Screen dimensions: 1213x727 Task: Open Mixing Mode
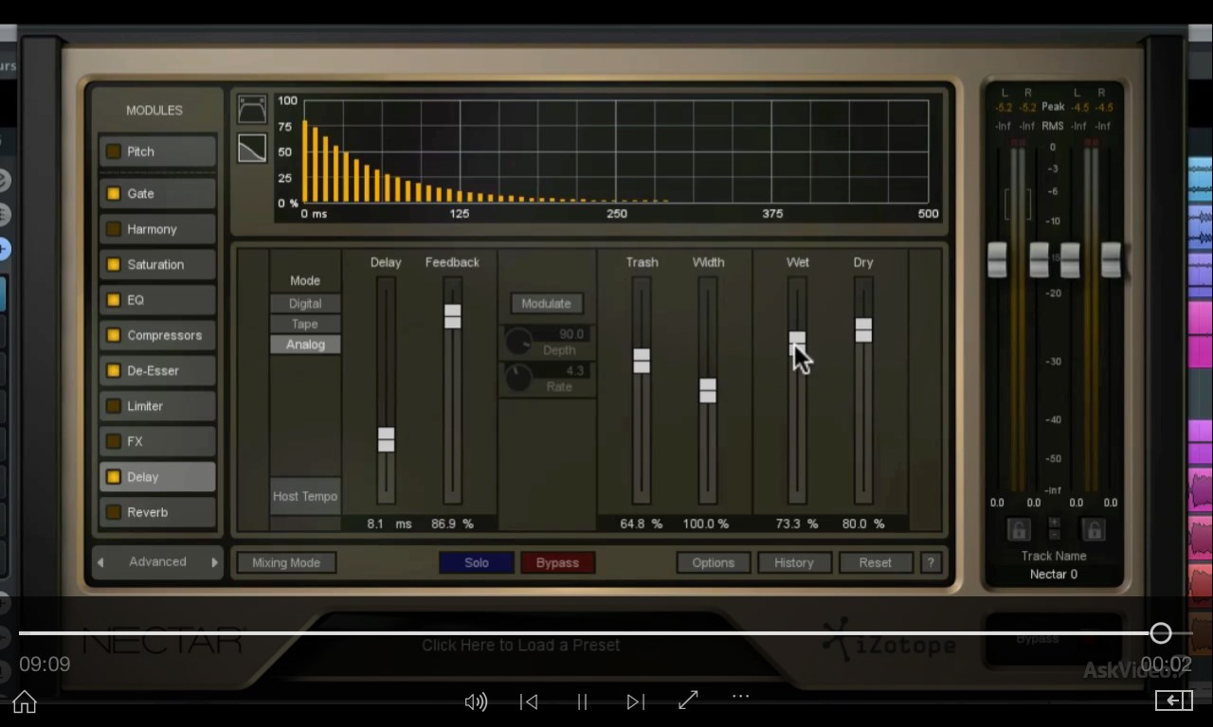285,562
